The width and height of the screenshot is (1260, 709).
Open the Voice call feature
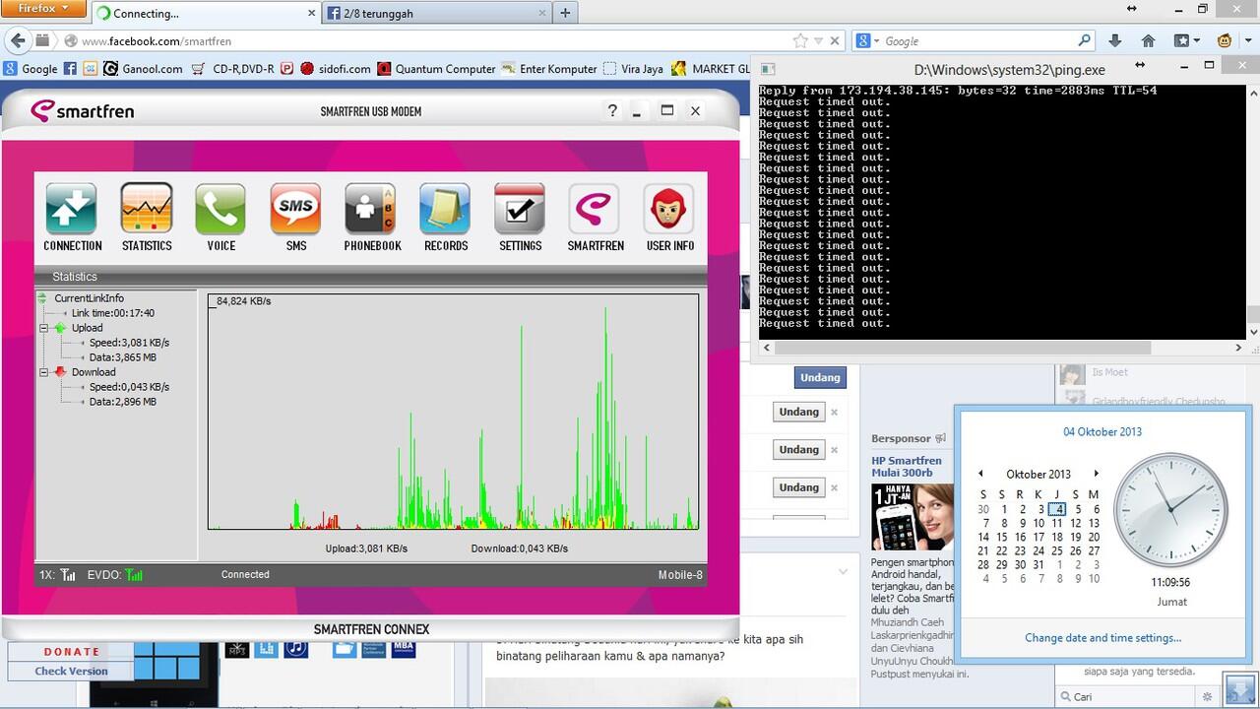pos(220,218)
